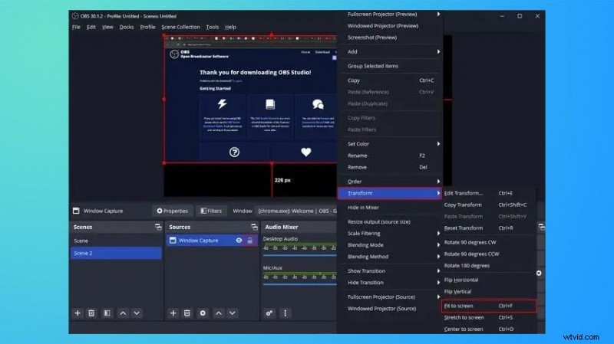This screenshot has width=614, height=344.
Task: Click the Properties button
Action: pyautogui.click(x=172, y=211)
